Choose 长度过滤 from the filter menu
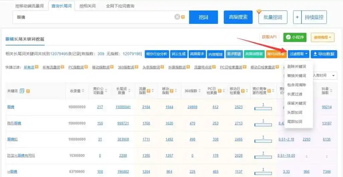 (x=295, y=94)
